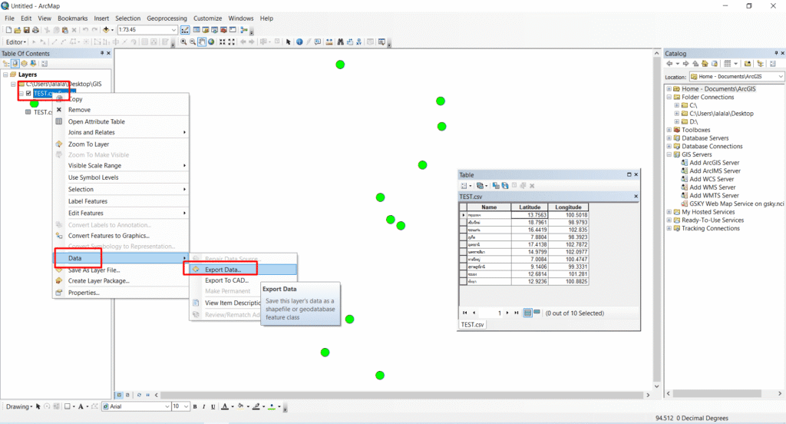The height and width of the screenshot is (424, 786).
Task: Choose Save As Layer File
Action: tap(94, 270)
